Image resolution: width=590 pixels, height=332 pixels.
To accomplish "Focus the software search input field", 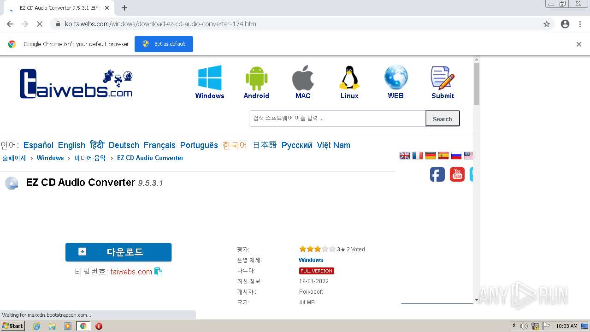I will [x=337, y=119].
